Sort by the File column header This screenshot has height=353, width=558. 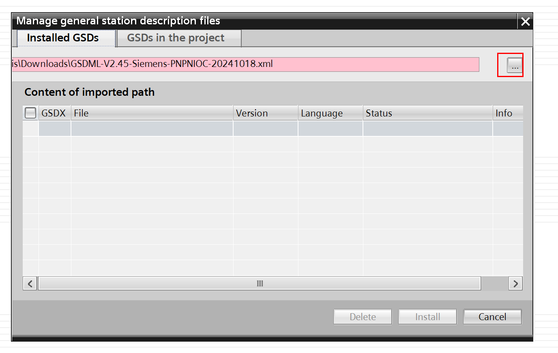coord(152,113)
